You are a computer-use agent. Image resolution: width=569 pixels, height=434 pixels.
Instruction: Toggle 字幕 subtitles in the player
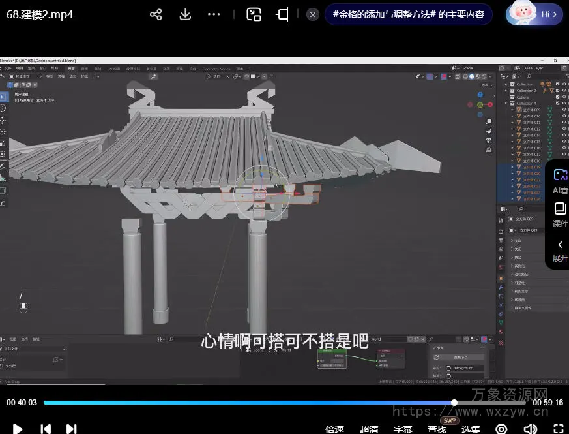403,429
